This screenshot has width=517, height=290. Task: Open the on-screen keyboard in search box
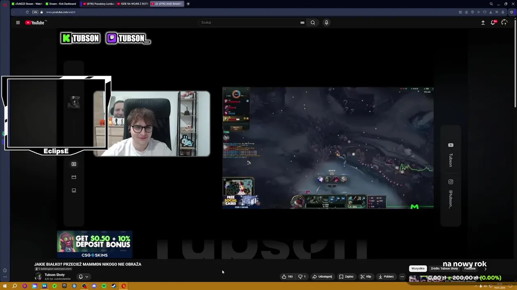302,23
